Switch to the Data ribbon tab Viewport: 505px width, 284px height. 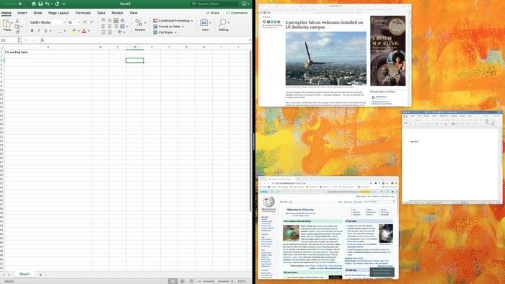tap(101, 13)
